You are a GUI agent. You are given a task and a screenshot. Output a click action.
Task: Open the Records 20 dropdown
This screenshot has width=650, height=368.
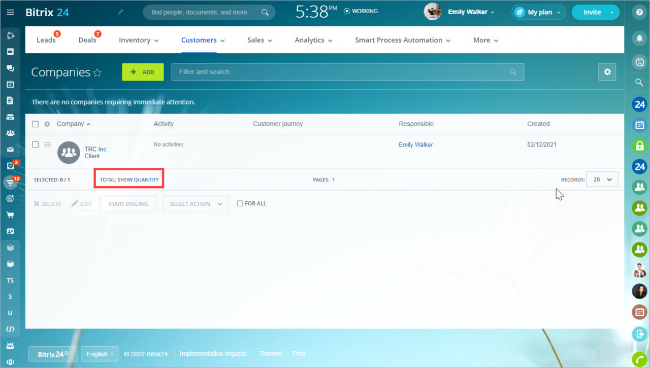[x=602, y=179]
